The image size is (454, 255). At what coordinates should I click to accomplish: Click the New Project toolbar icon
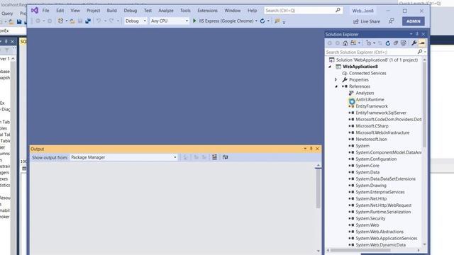tap(60, 21)
